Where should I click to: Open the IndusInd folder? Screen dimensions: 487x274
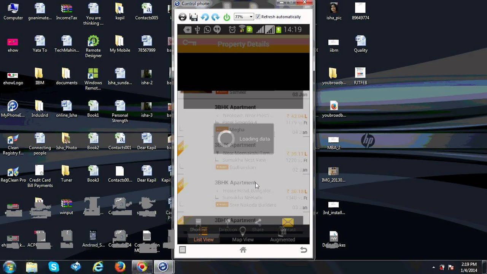pos(40,109)
